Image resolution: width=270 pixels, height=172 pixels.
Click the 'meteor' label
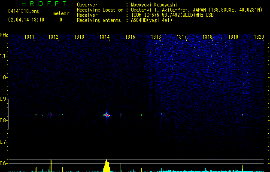61,13
